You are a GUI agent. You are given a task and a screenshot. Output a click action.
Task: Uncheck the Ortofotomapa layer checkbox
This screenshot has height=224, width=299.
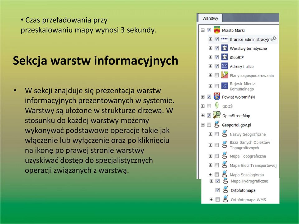[218, 190]
